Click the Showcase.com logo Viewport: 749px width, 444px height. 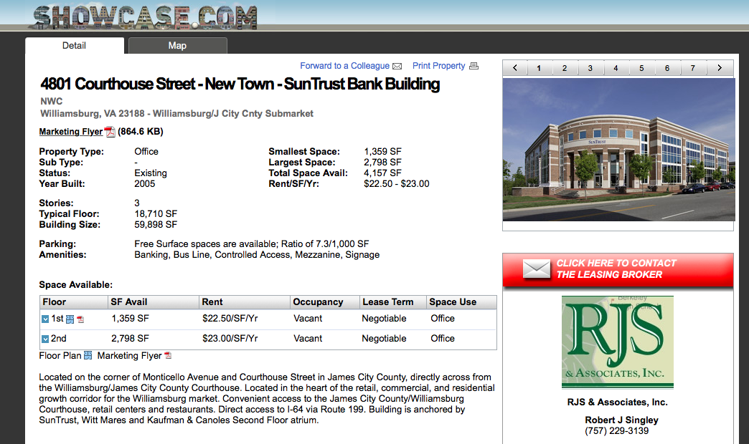[x=144, y=17]
